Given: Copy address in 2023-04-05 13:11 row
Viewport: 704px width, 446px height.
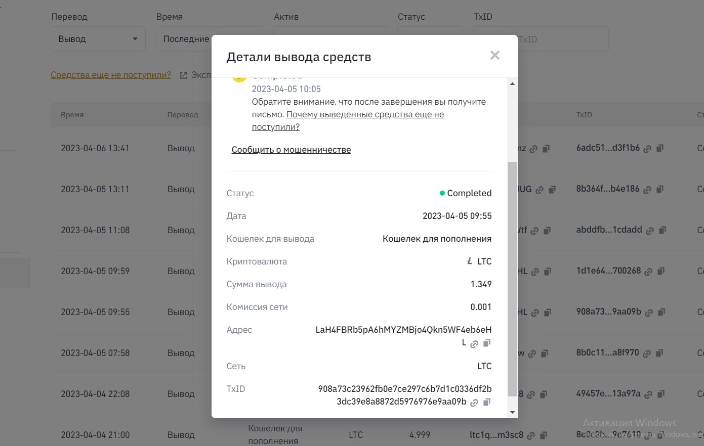Looking at the screenshot, I should pyautogui.click(x=552, y=190).
